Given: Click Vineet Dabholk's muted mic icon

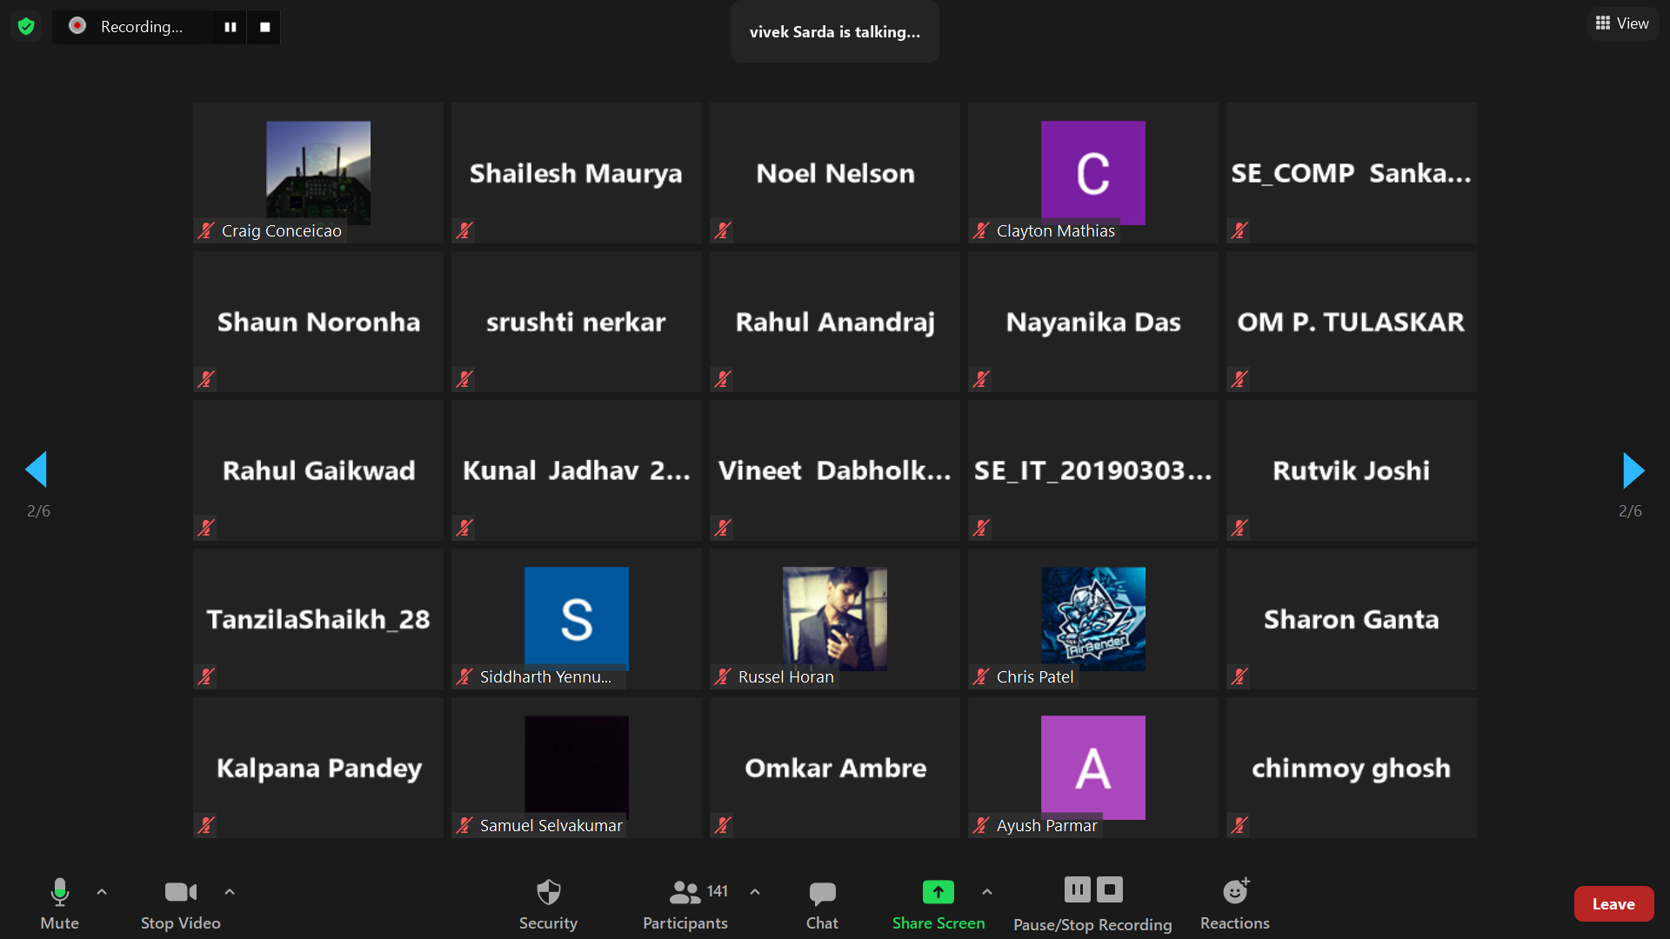Looking at the screenshot, I should click(723, 528).
